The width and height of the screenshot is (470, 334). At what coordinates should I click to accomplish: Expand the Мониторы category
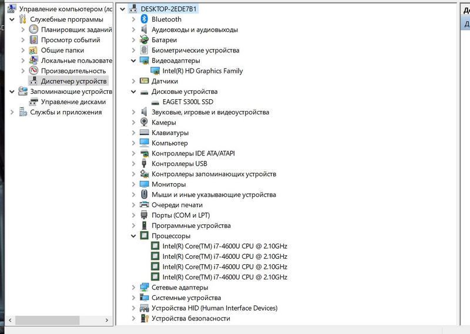[x=134, y=184]
